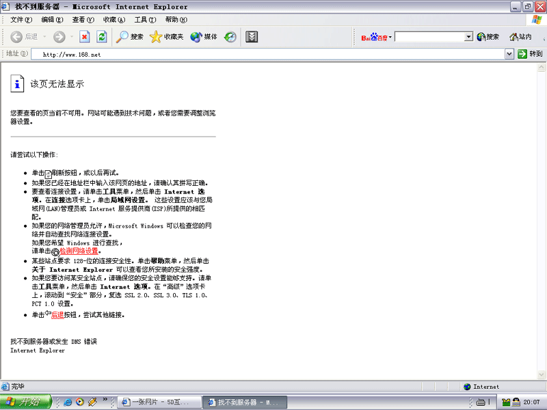Click the 完毕 status bar text
Screen dimensions: 547x410
click(18, 386)
